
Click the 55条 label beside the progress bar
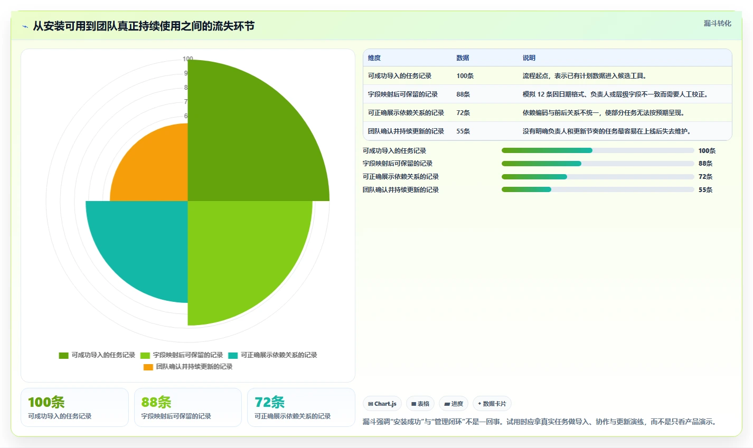coord(705,190)
